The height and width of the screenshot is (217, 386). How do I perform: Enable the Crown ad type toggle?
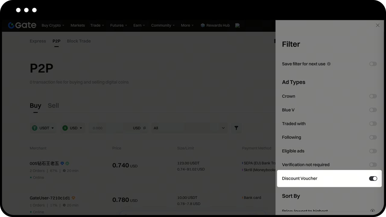click(x=373, y=96)
